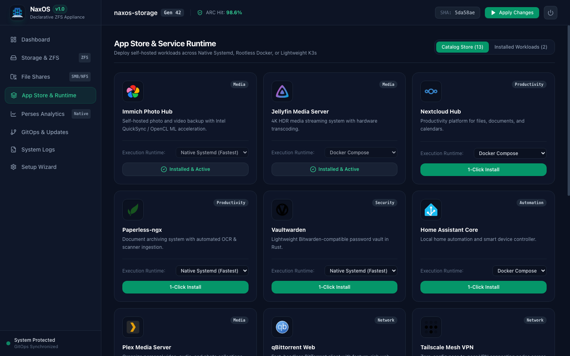
Task: Click the NaxOS logo icon
Action: tap(17, 13)
